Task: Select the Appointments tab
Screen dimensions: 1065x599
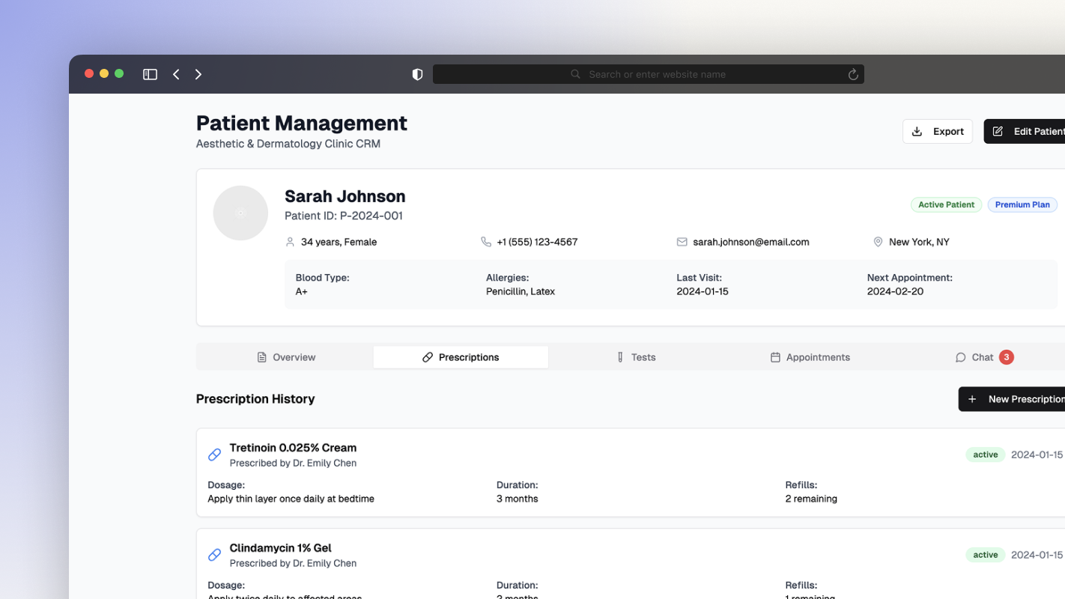Action: tap(810, 357)
